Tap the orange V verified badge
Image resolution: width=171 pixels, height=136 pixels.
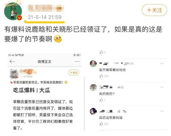(x=19, y=18)
